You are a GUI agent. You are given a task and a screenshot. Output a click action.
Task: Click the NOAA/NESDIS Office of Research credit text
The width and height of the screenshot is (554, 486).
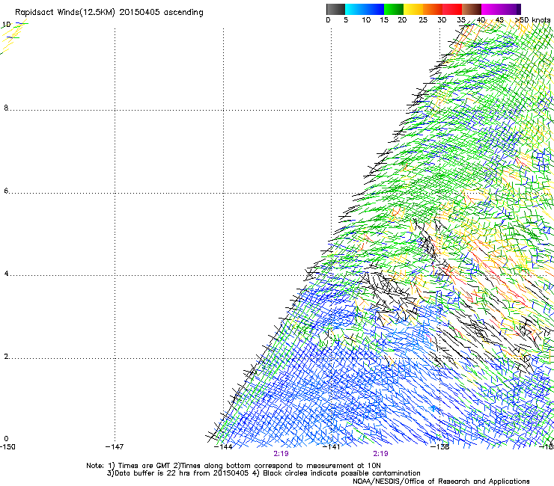coord(441,481)
